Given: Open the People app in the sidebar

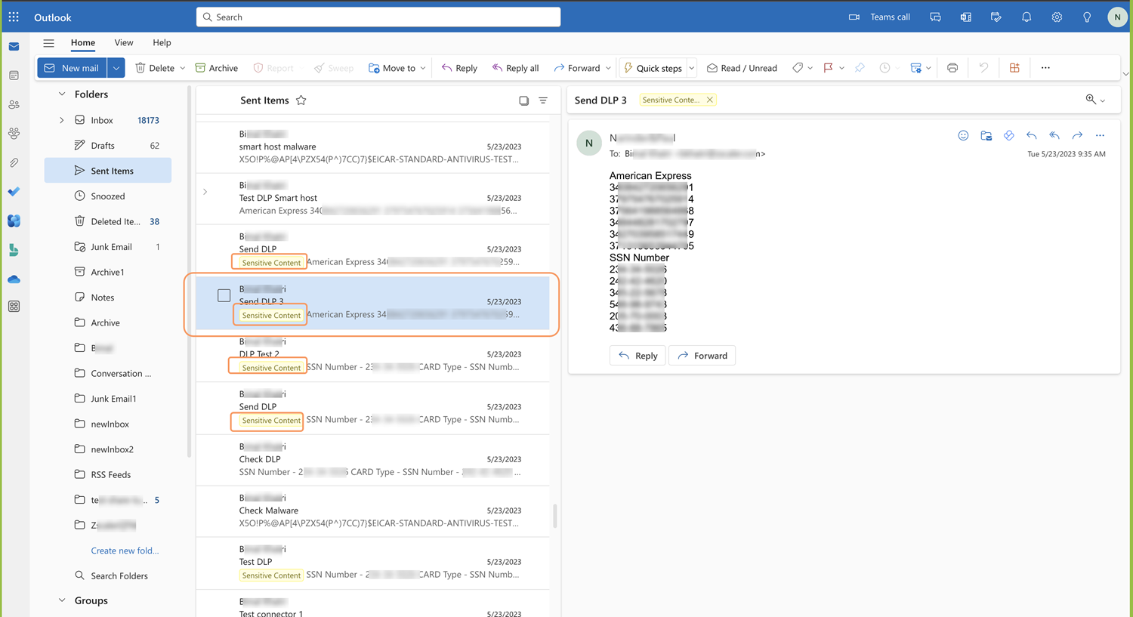Looking at the screenshot, I should pyautogui.click(x=14, y=105).
